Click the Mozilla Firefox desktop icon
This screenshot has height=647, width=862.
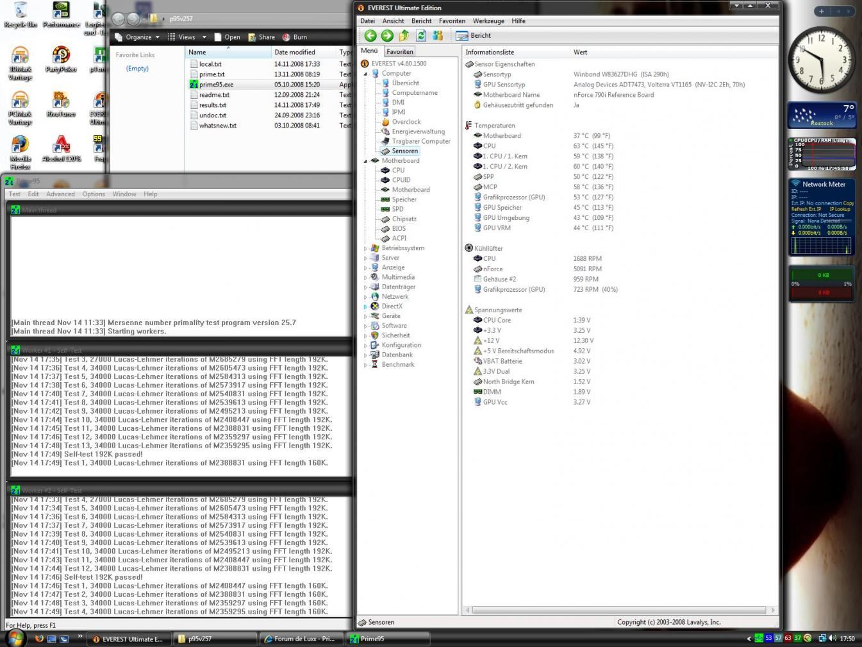click(20, 153)
